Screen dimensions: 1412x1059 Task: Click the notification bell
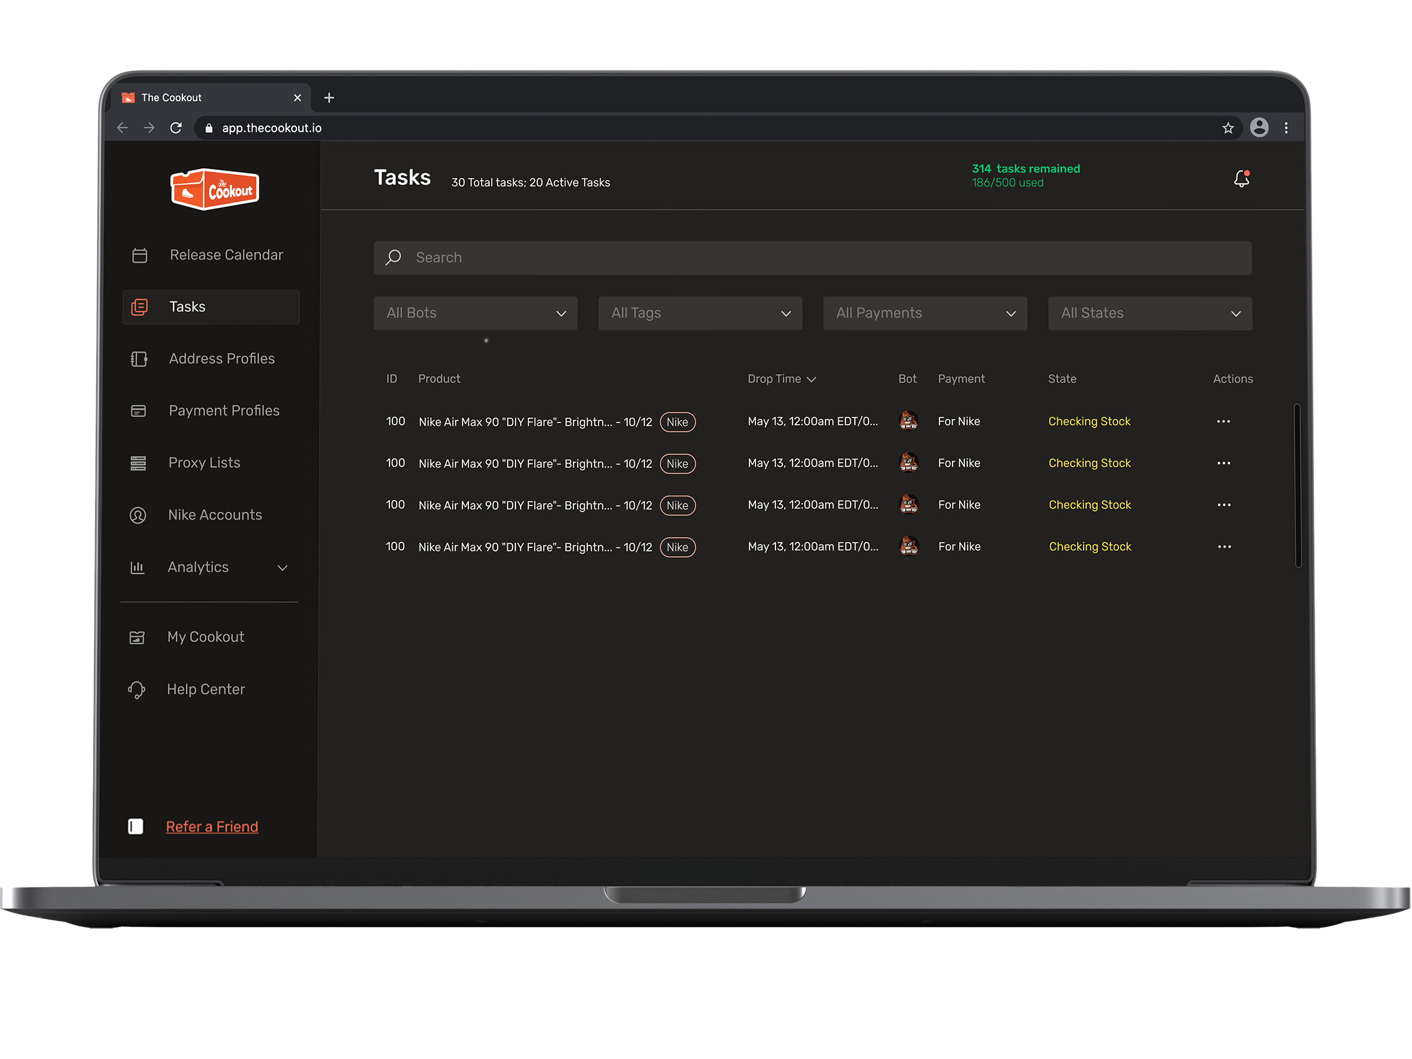click(x=1241, y=179)
